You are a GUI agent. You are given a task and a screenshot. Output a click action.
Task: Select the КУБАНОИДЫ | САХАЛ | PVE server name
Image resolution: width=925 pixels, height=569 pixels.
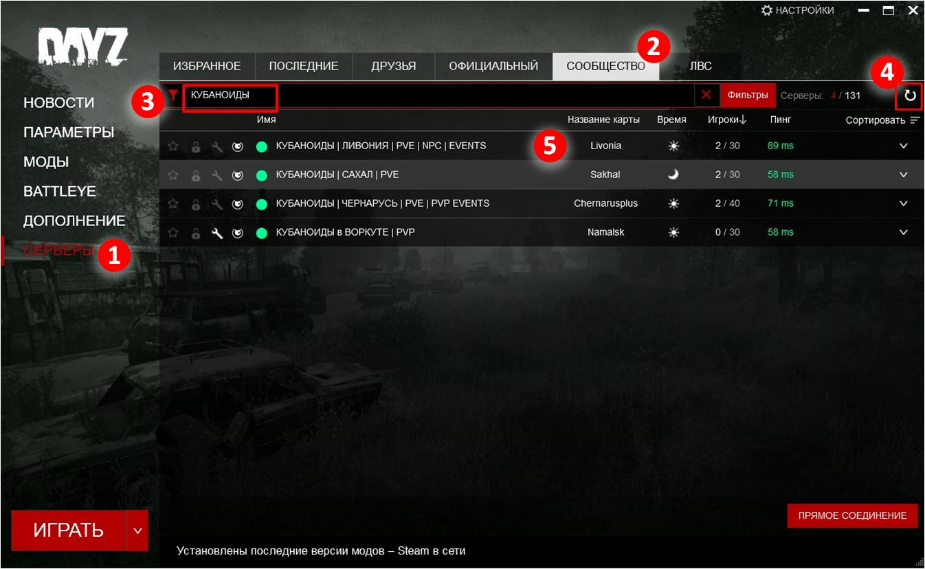337,175
